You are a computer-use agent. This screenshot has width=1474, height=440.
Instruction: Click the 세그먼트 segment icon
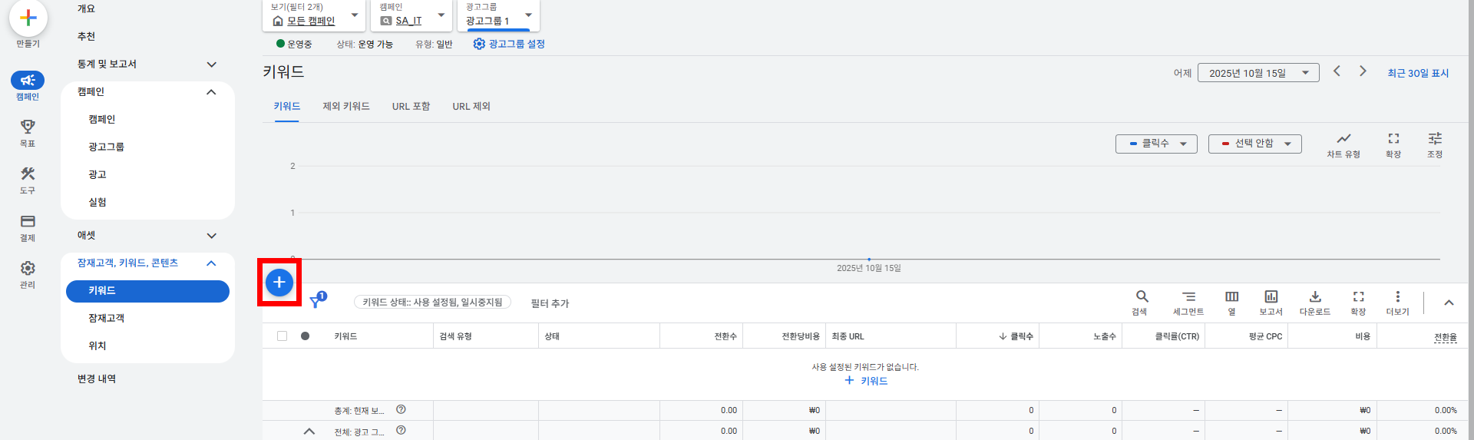(x=1188, y=297)
